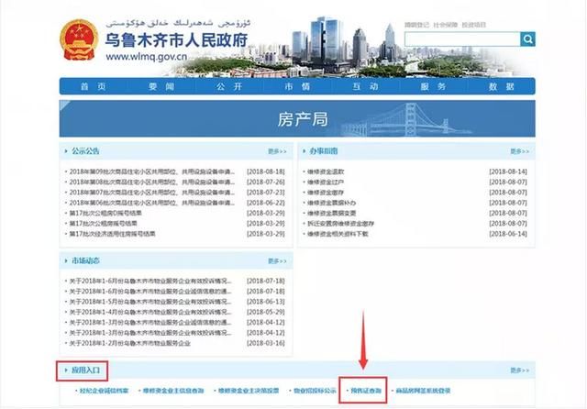Viewport: 587px width, 409px height.
Task: Open 物业招投标公示 link
Action: pyautogui.click(x=315, y=391)
